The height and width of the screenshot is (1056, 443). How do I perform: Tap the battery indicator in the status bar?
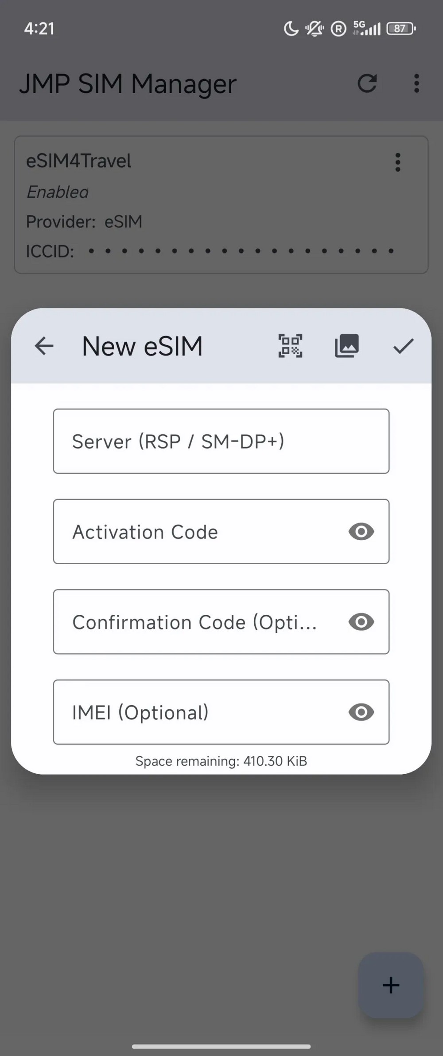click(x=400, y=29)
